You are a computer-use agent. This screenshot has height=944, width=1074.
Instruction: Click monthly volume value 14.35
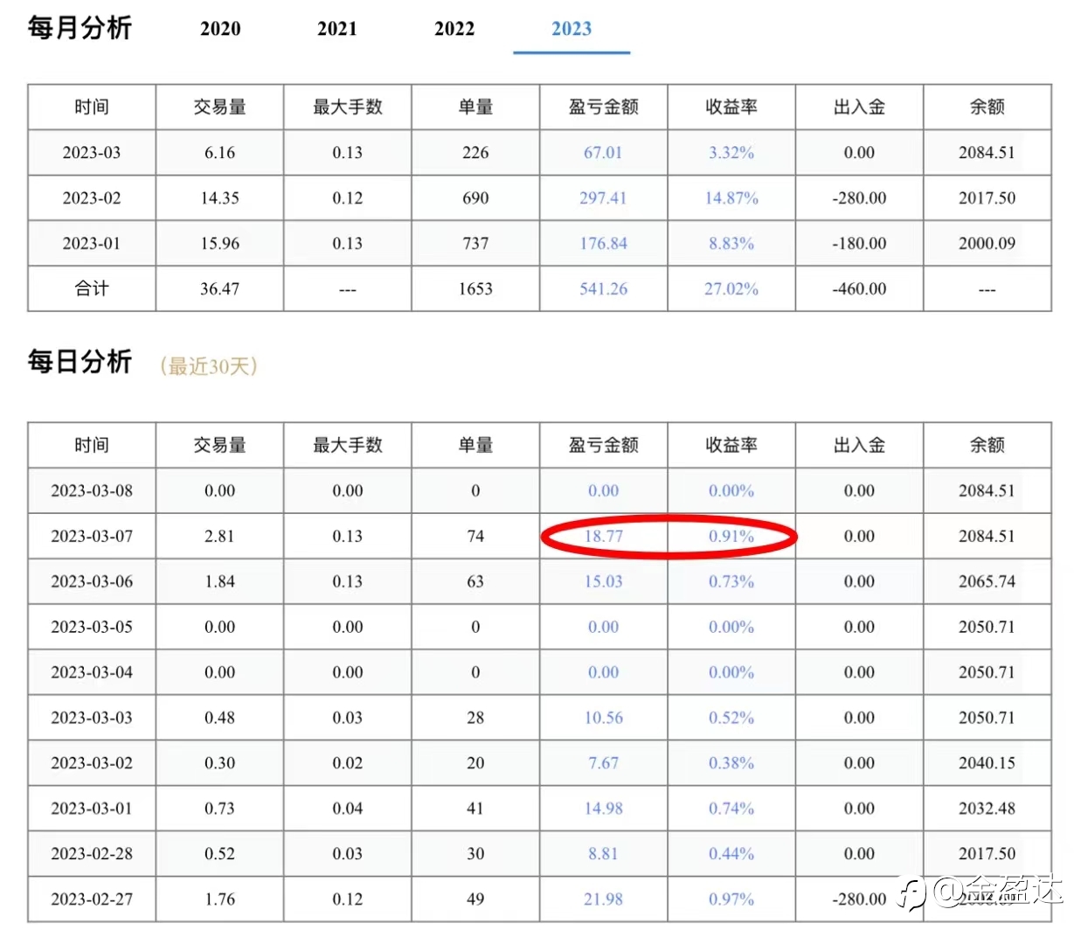click(x=219, y=198)
